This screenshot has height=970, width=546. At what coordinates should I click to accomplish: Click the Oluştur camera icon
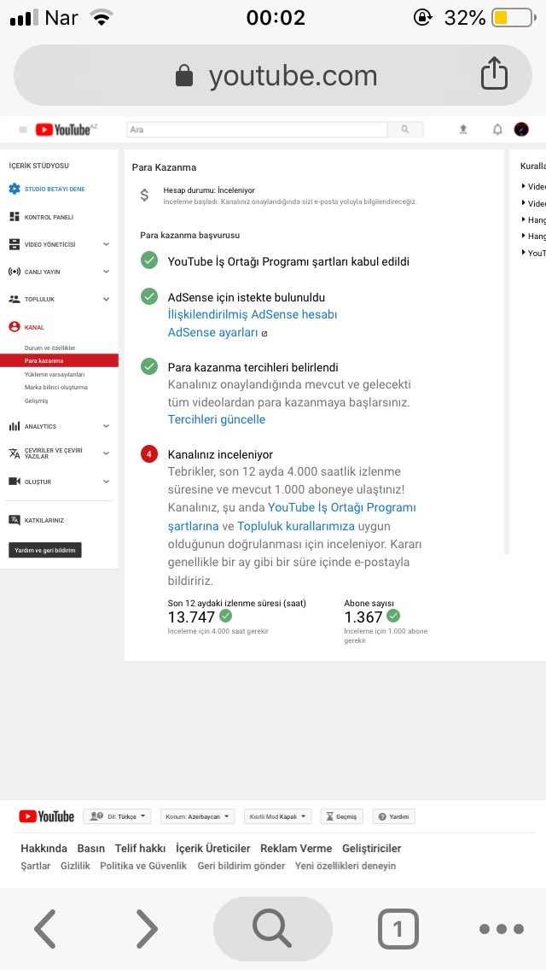coord(15,482)
